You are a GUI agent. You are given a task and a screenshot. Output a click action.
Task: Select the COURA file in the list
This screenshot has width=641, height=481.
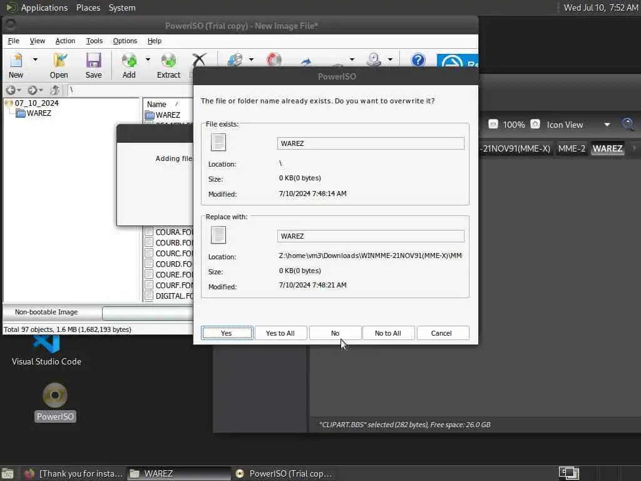tap(168, 232)
